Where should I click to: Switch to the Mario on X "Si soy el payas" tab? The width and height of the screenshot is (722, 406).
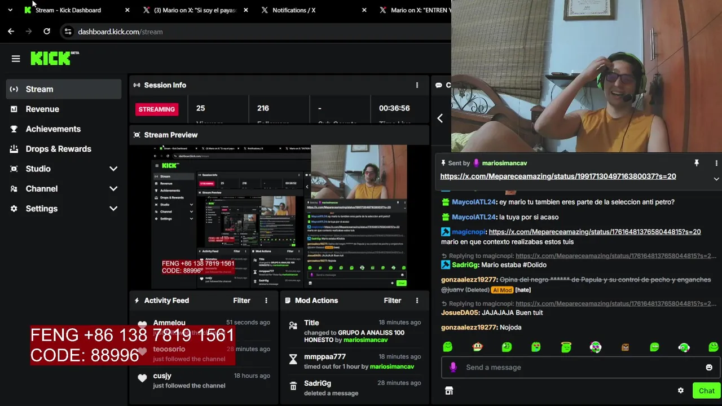pyautogui.click(x=195, y=10)
